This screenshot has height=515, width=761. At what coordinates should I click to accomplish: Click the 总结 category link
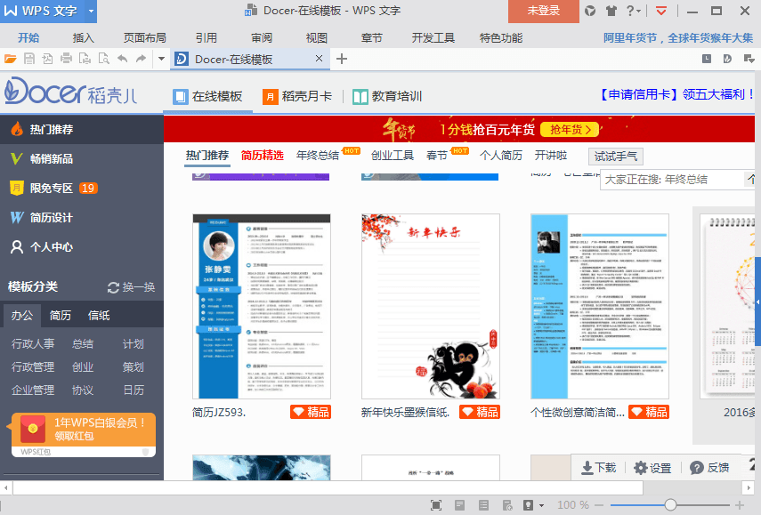coord(83,344)
